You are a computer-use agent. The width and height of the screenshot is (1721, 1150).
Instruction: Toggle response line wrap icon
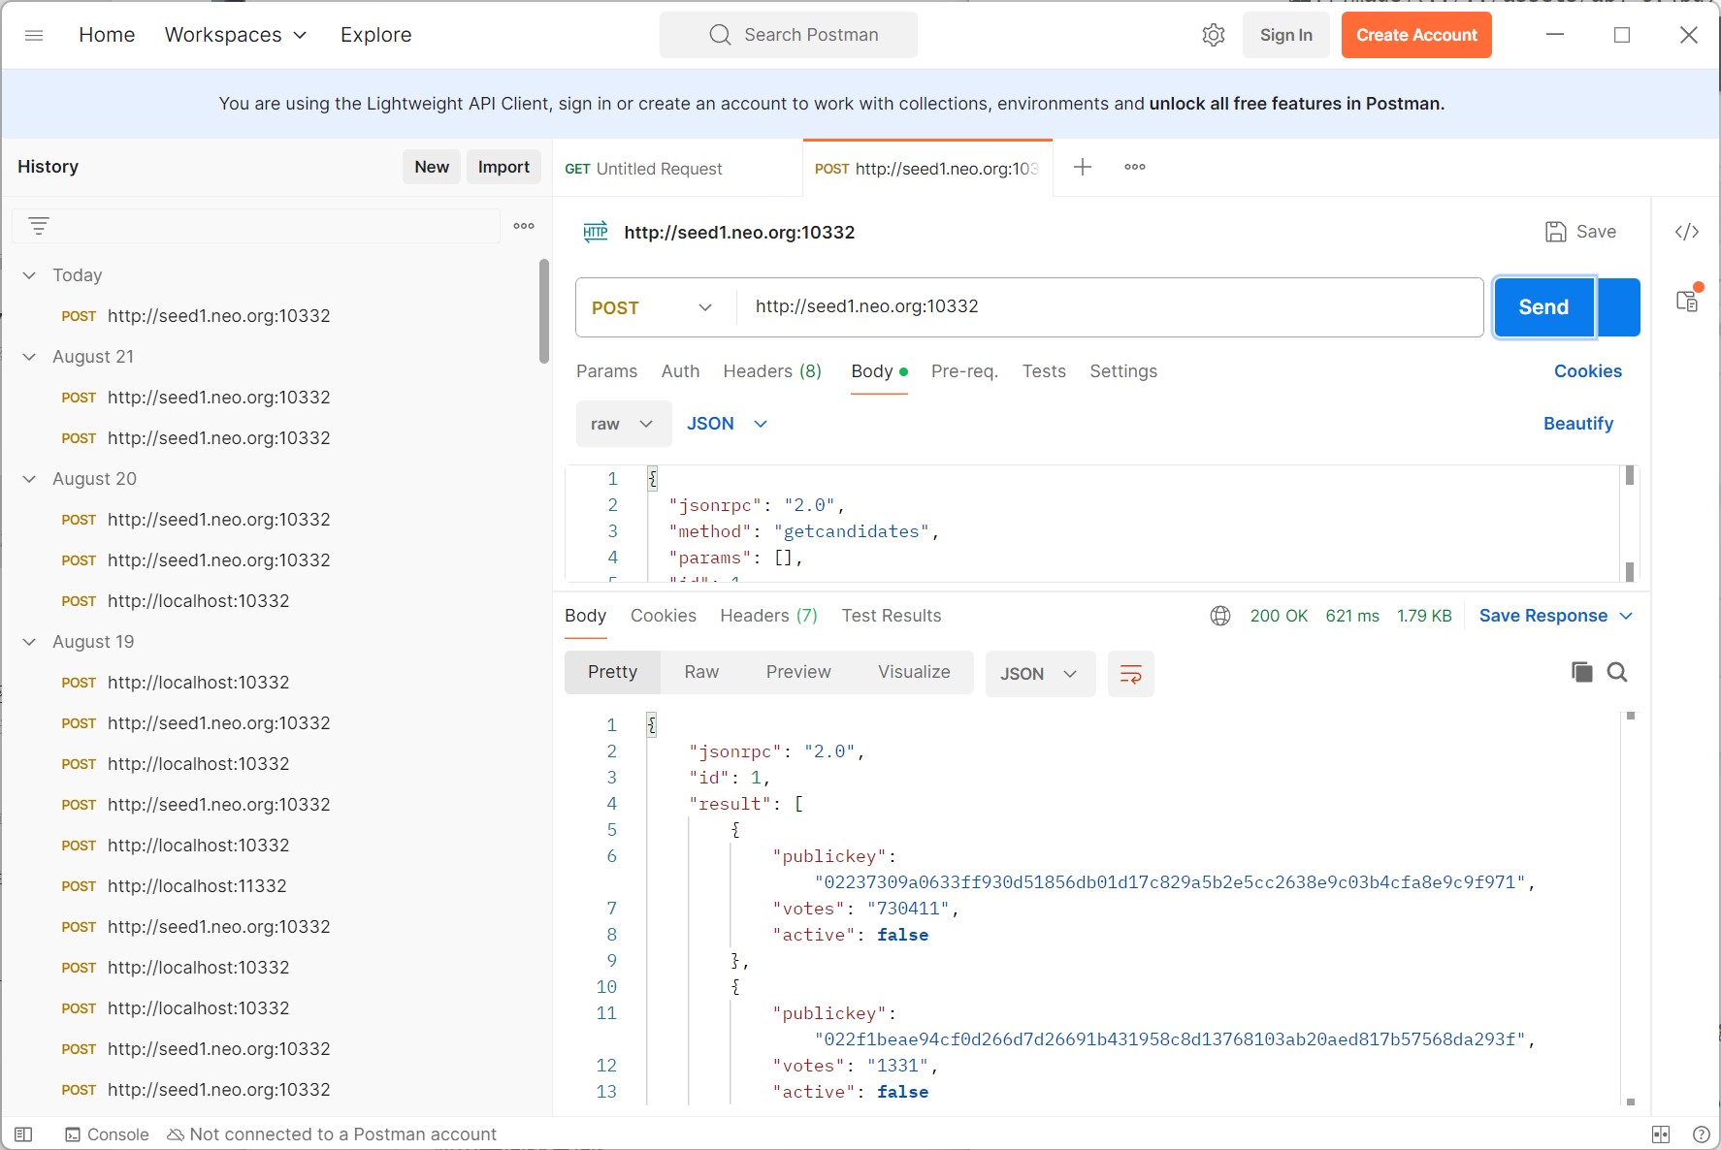(x=1131, y=674)
